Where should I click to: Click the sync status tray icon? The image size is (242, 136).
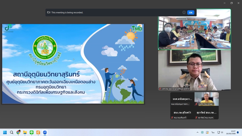207,132
